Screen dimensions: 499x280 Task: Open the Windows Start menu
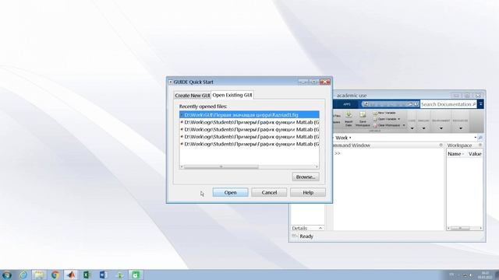7,275
